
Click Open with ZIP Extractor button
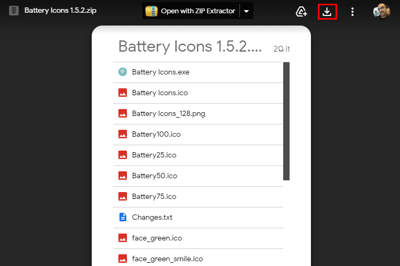click(x=191, y=11)
